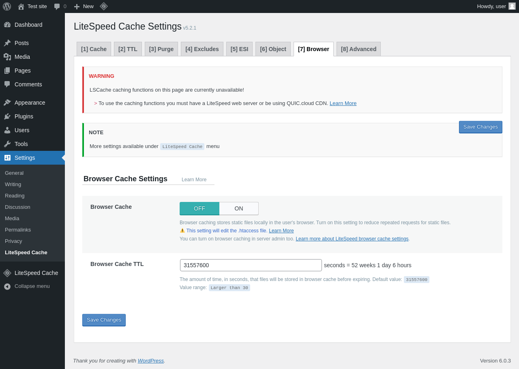Click the Posts pushpin icon

click(7, 43)
